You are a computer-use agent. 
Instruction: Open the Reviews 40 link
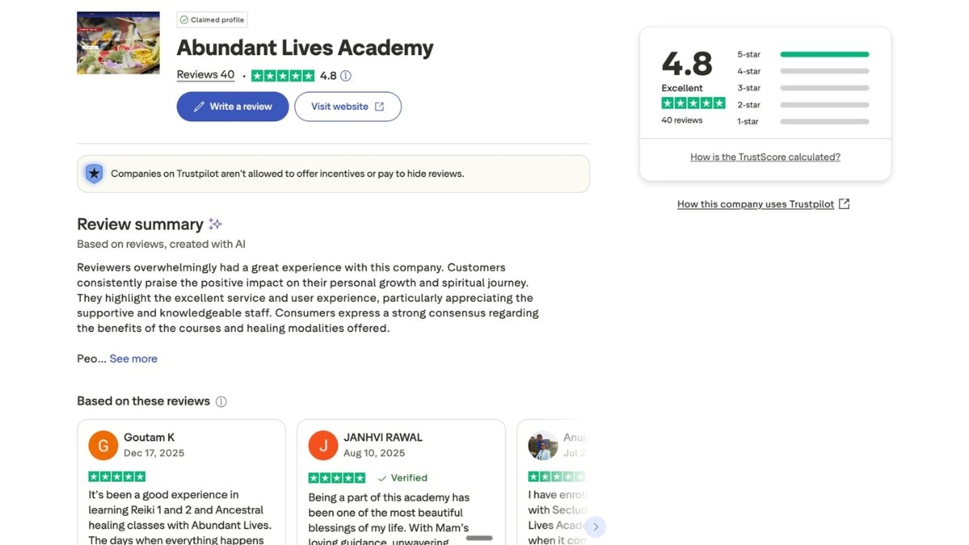click(x=205, y=75)
